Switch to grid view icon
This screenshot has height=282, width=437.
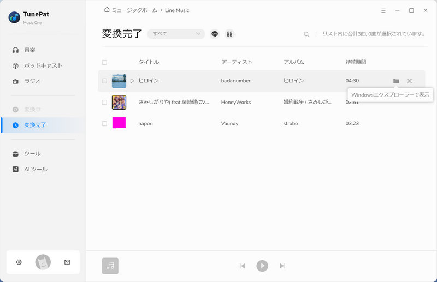229,34
